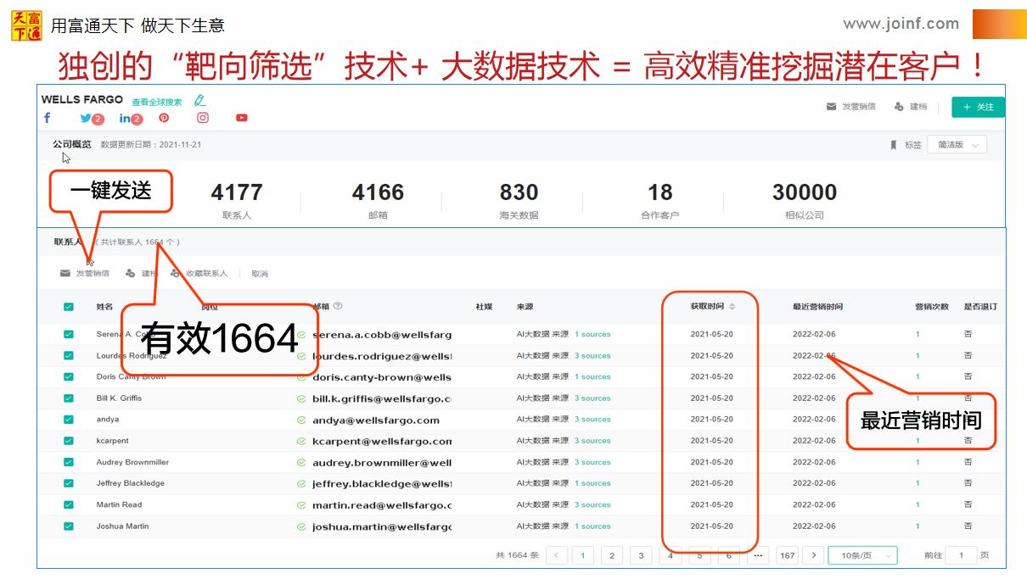Click marketing count 1 for Joshua Martin row
This screenshot has width=1027, height=579.
pos(918,526)
